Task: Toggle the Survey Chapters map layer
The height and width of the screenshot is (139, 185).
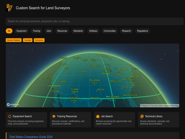Action: (14, 40)
